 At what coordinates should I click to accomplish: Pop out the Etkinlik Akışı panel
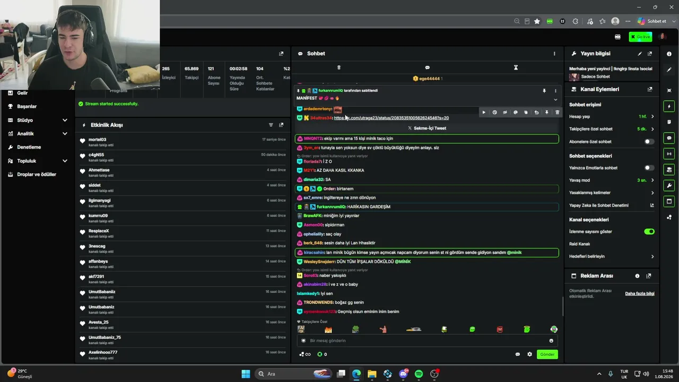click(281, 125)
